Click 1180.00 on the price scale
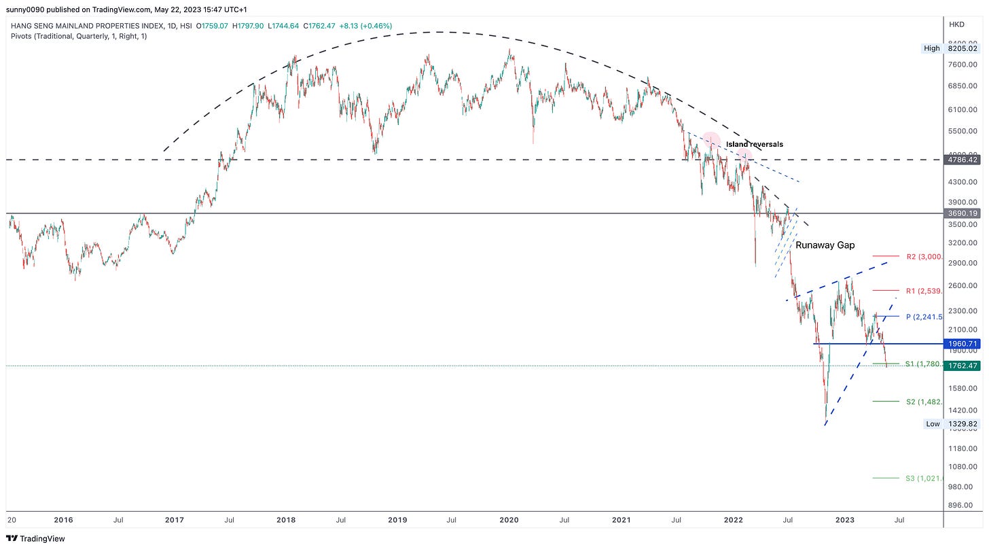The width and height of the screenshot is (989, 549). pos(963,448)
